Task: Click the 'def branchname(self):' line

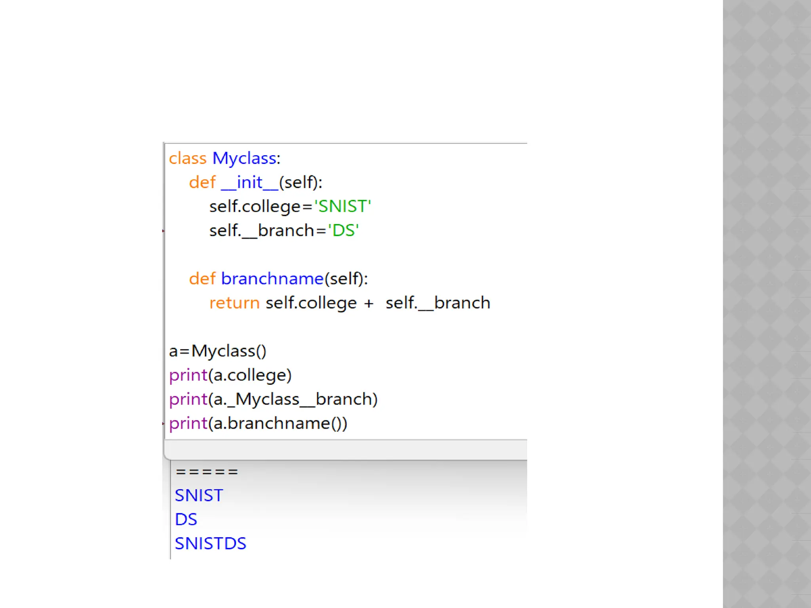Action: pyautogui.click(x=278, y=279)
